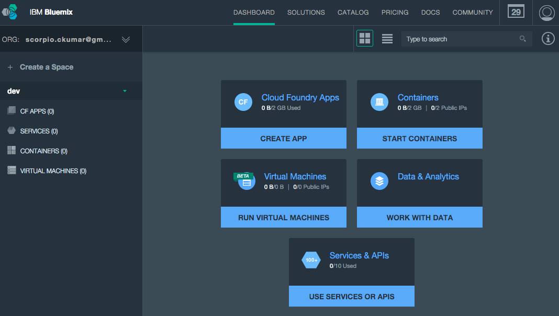The image size is (559, 316).
Task: Click the START CONTAINERS button
Action: click(x=420, y=138)
